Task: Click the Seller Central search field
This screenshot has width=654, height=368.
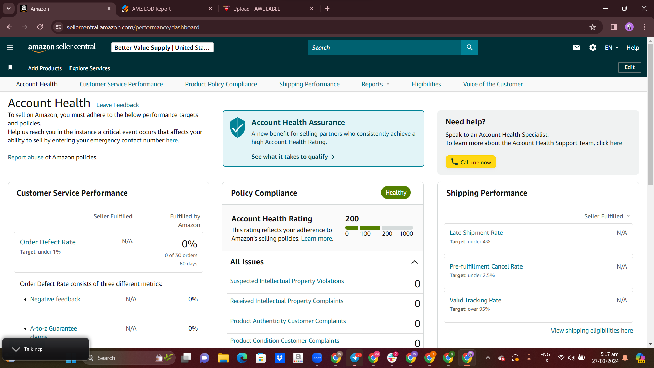Action: coord(385,48)
